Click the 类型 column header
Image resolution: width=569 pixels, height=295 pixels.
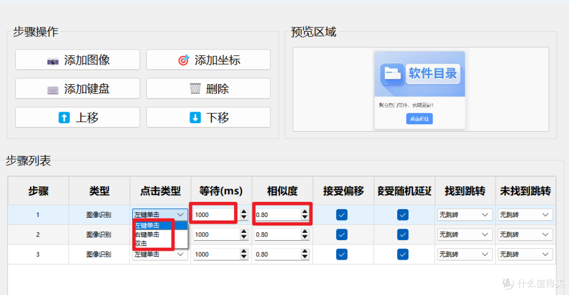pos(100,191)
